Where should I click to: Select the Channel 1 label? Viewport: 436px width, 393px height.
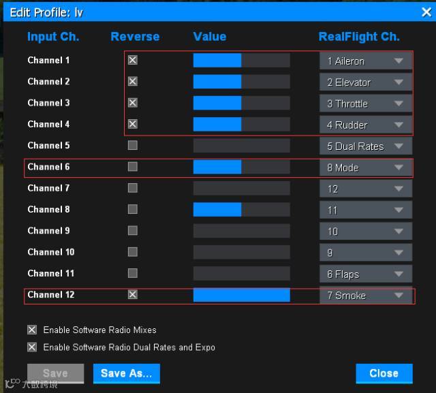tap(48, 60)
